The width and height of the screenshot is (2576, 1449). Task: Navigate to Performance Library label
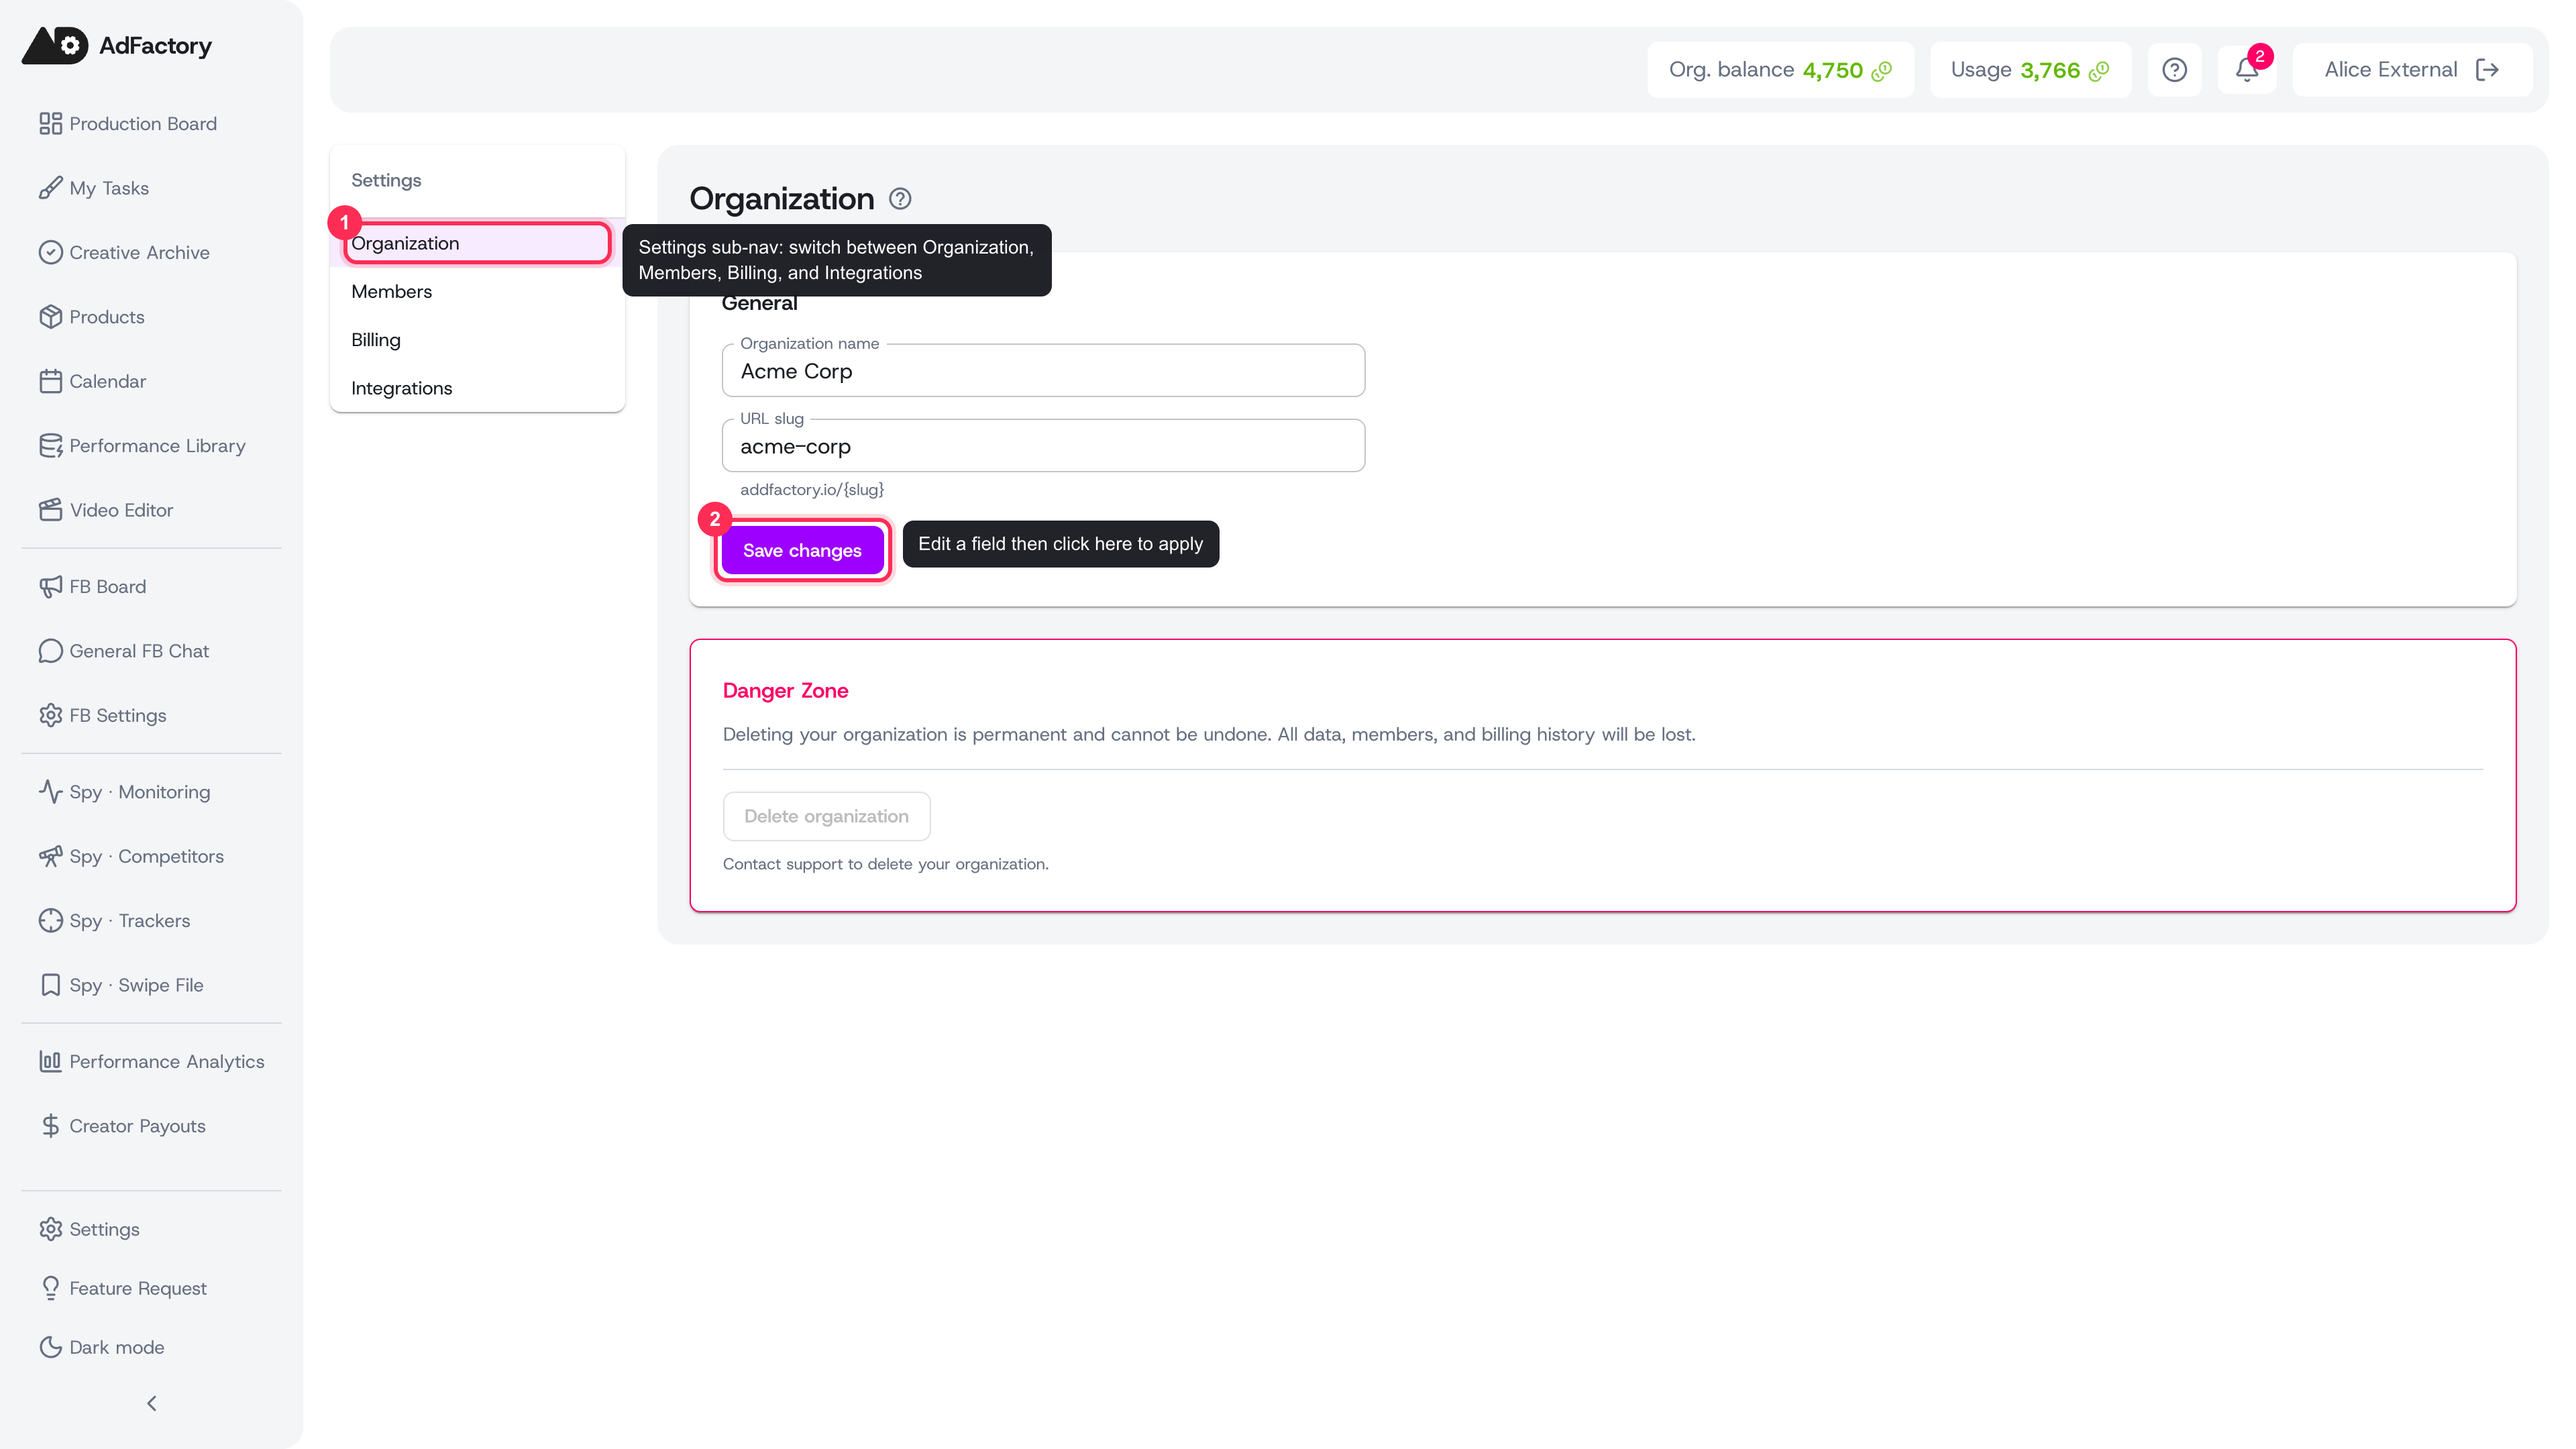click(157, 445)
